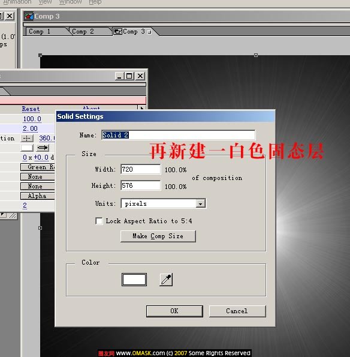Click the eyedropper icon in Color section
This screenshot has width=350, height=357.
pos(166,280)
